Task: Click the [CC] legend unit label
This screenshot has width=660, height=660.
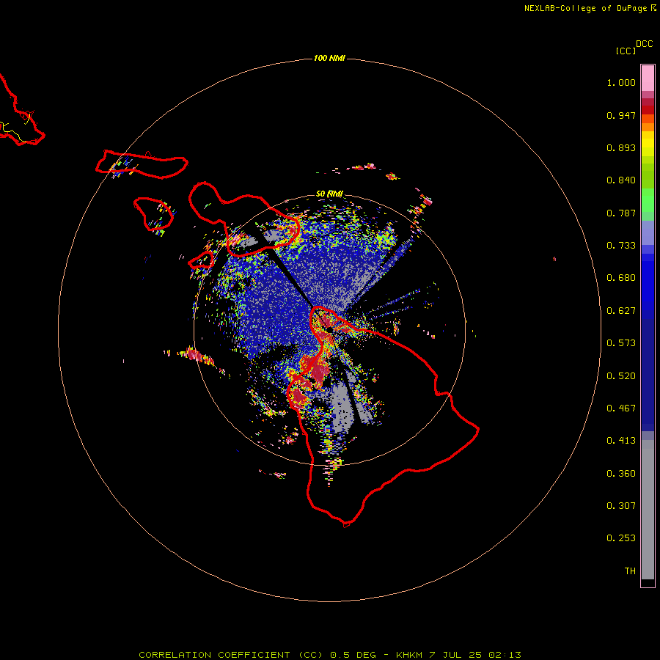Action: click(x=626, y=51)
